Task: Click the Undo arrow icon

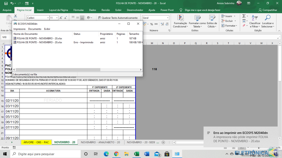Action: coord(12,3)
